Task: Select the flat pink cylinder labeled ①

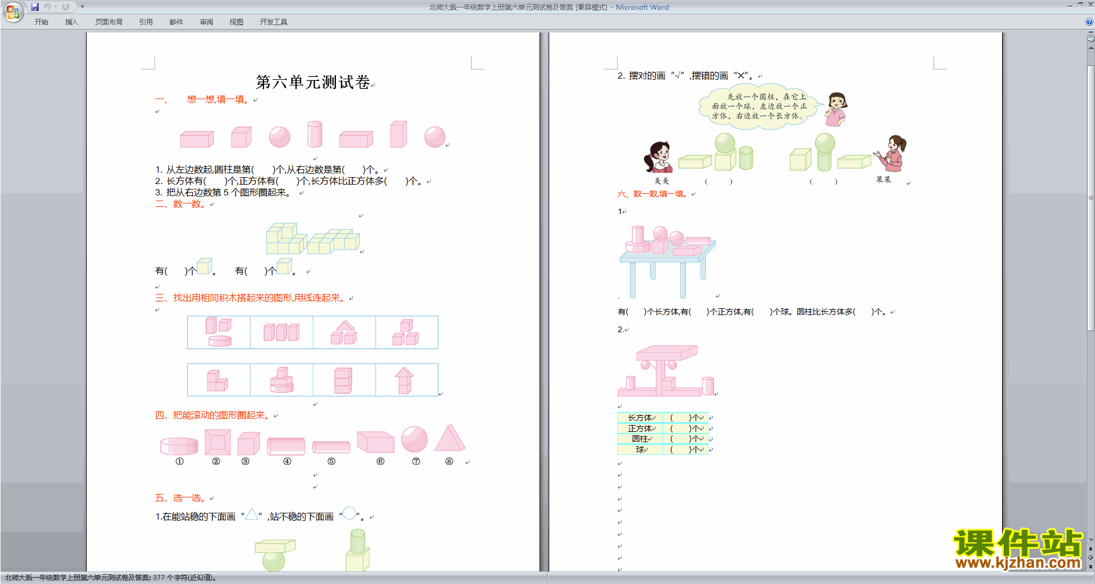Action: tap(179, 446)
